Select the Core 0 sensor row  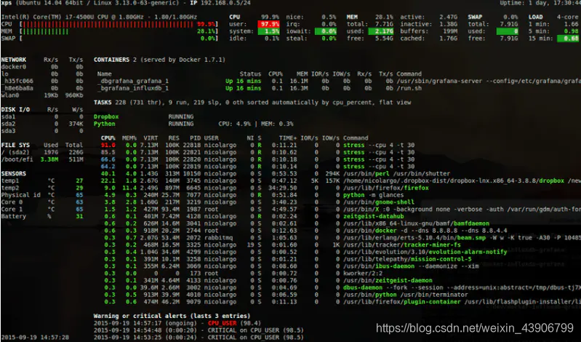tap(42, 202)
